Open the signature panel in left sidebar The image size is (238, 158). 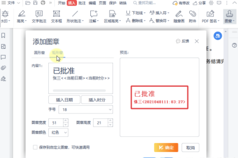click(x=3, y=79)
